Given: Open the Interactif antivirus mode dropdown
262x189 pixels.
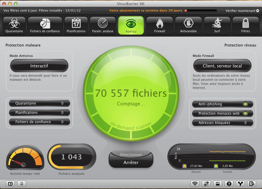Looking at the screenshot, I should tap(39, 66).
